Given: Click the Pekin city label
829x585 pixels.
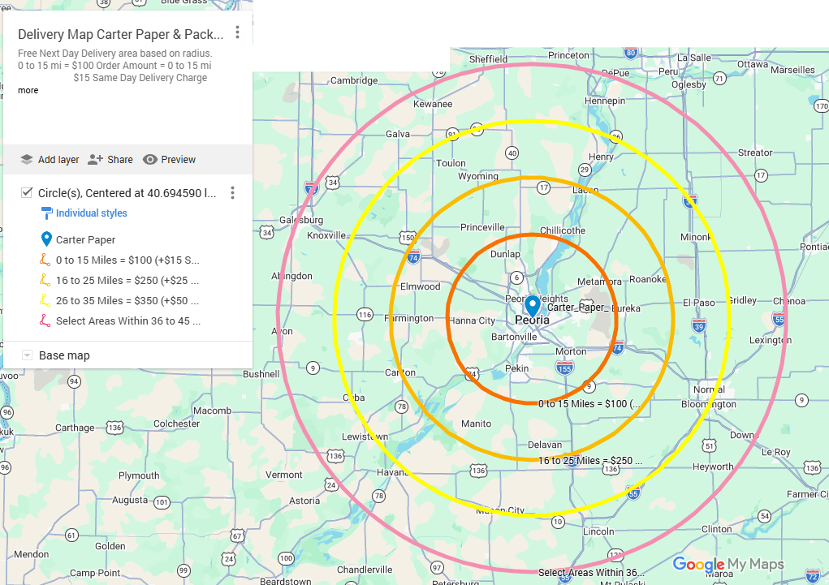Looking at the screenshot, I should (x=516, y=368).
